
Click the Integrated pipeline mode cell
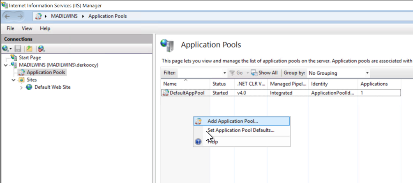pyautogui.click(x=281, y=93)
